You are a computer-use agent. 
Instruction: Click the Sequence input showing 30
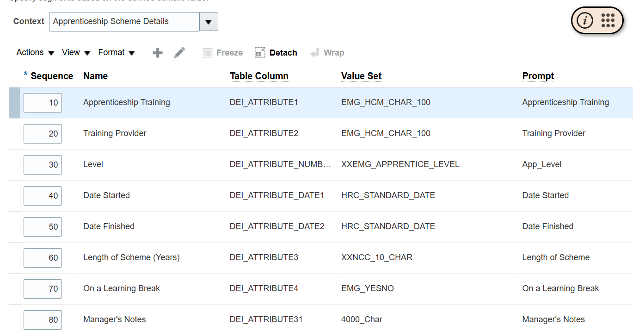[43, 164]
